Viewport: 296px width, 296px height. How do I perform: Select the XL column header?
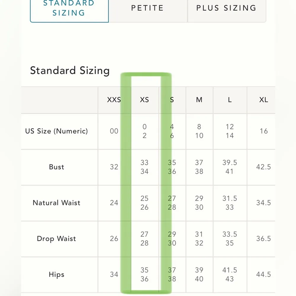pyautogui.click(x=263, y=100)
